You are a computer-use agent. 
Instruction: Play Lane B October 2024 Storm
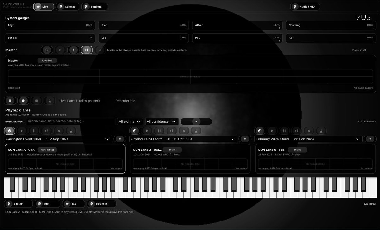(147, 131)
